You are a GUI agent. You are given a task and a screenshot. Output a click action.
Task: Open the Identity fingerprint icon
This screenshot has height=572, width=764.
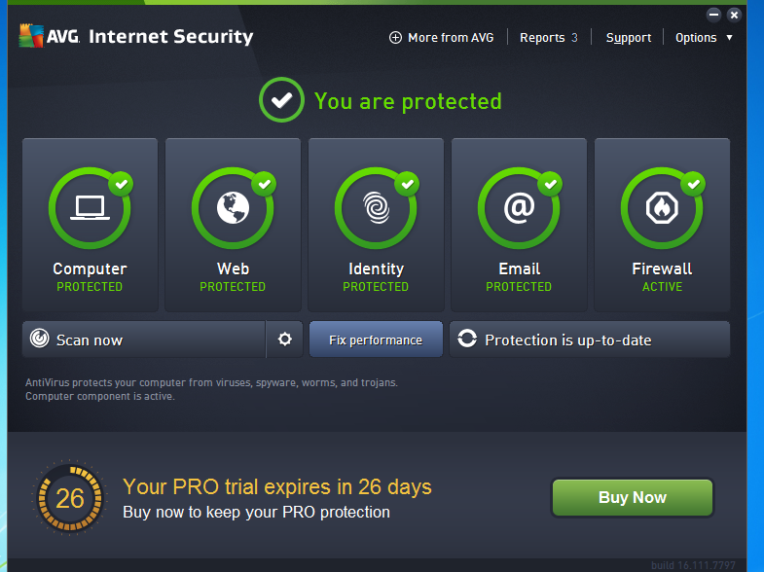(x=376, y=208)
